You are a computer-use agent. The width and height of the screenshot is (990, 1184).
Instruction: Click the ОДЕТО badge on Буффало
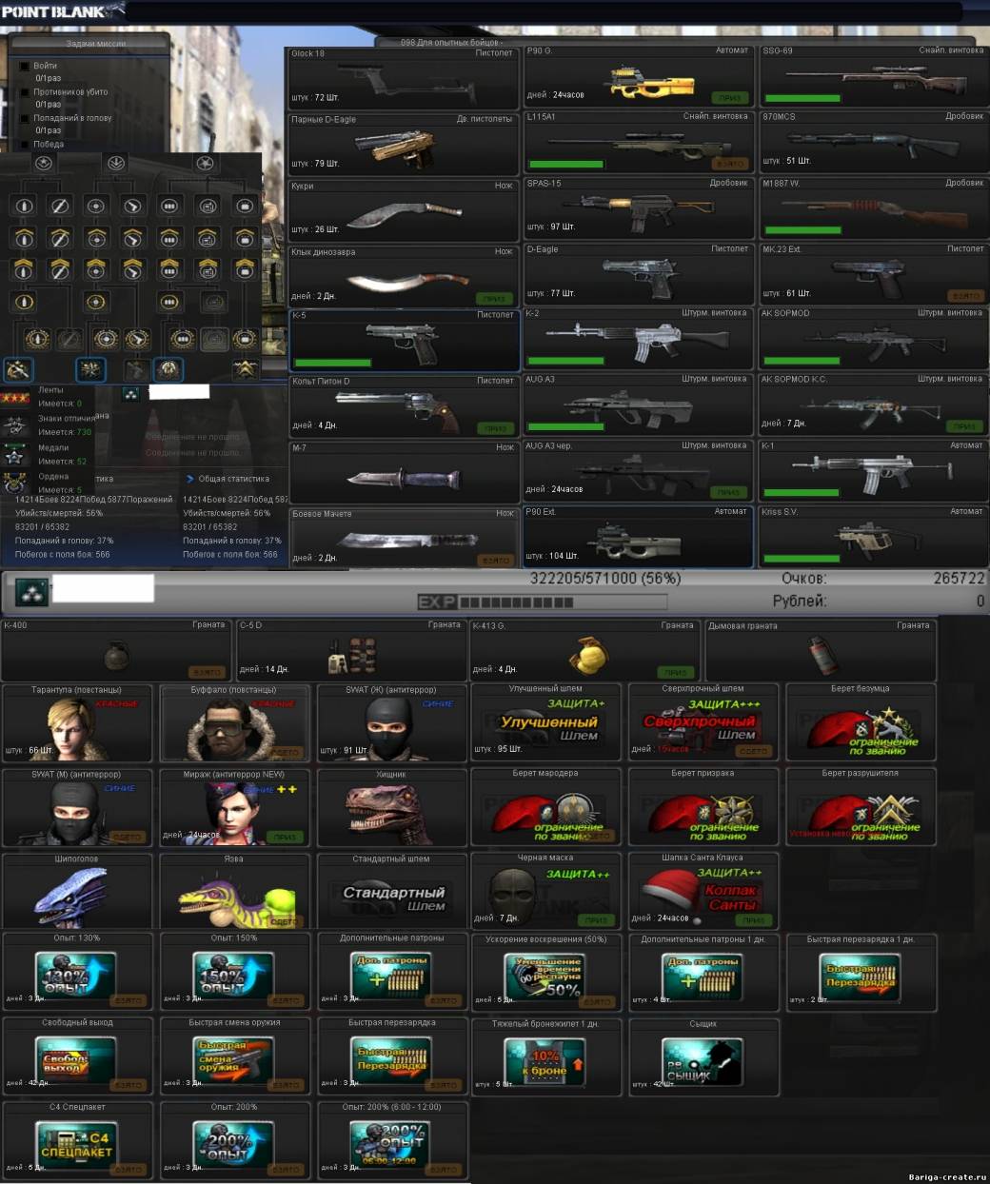click(x=286, y=752)
